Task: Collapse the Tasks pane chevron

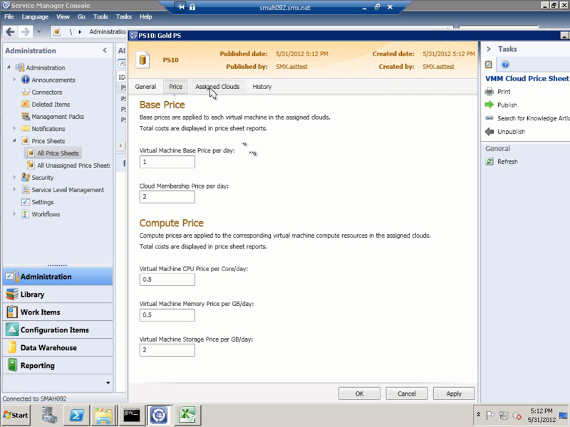Action: coord(489,49)
